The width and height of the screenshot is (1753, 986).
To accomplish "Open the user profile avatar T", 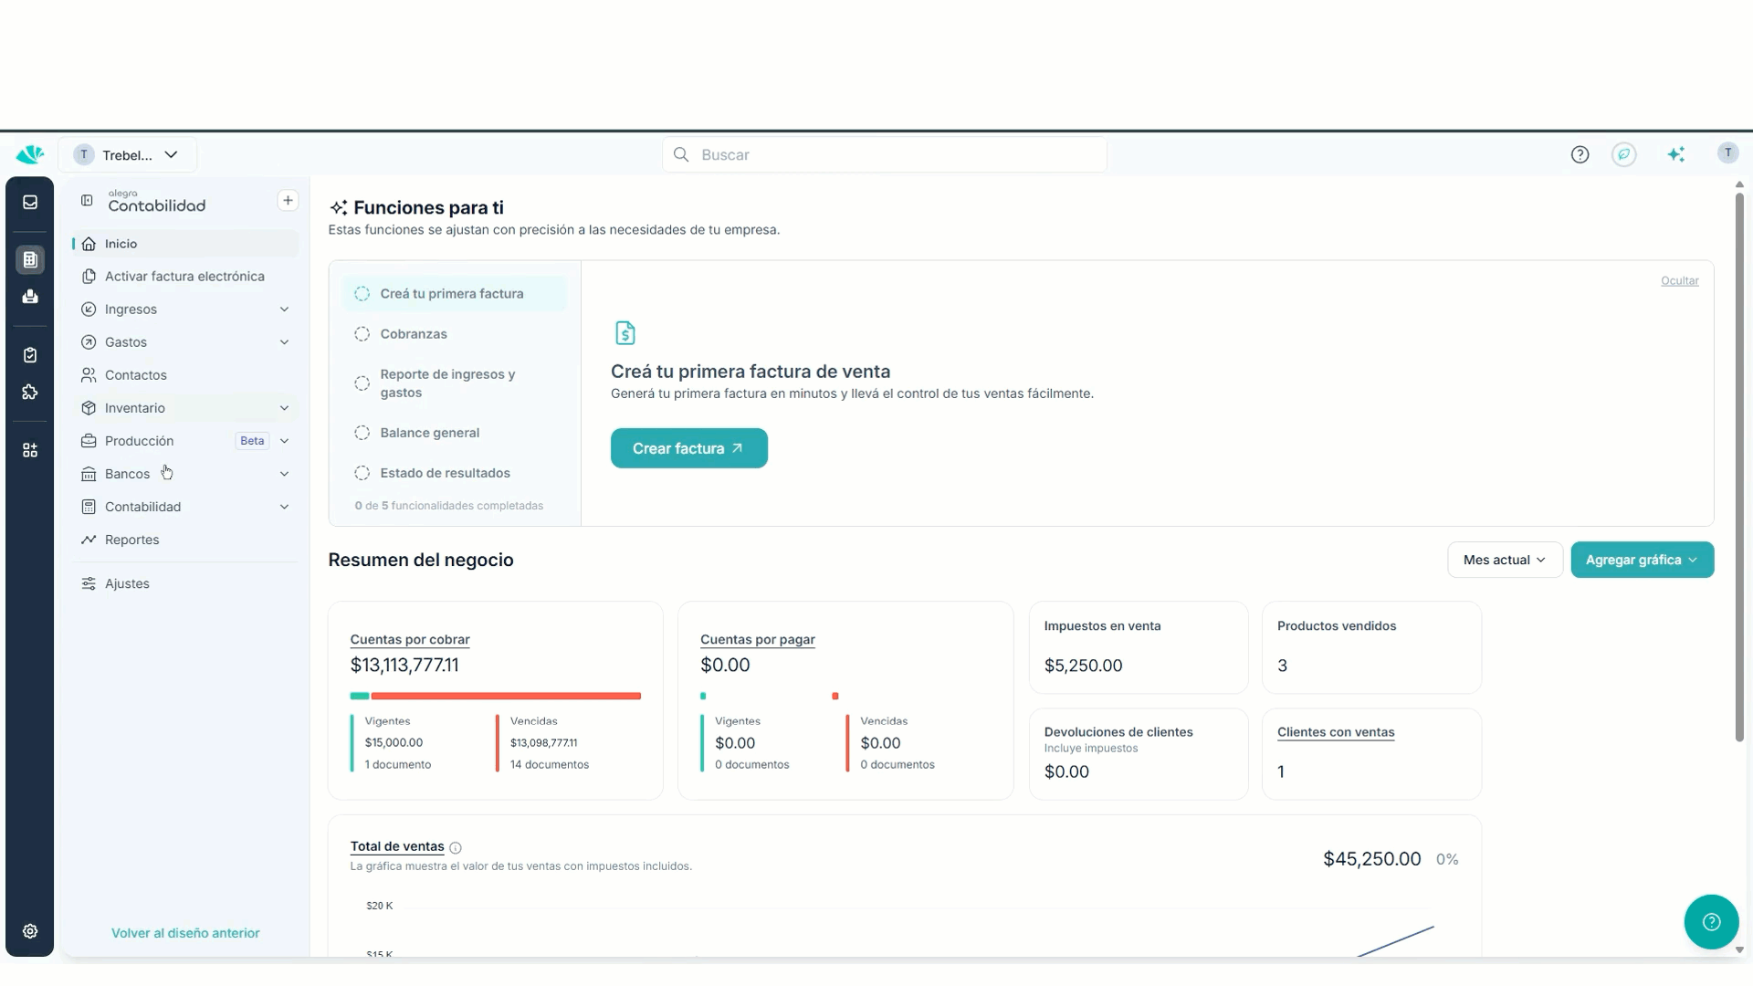I will click(1727, 153).
